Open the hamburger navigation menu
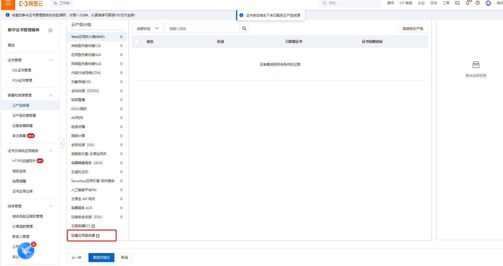Viewport: 503px width, 266px height. coord(8,3)
